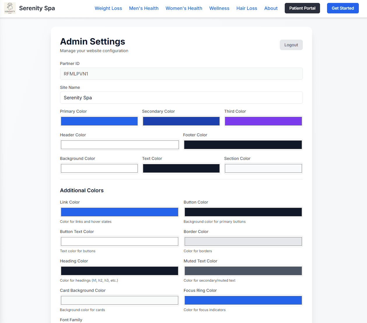Navigate to Women's Health

coord(184,8)
